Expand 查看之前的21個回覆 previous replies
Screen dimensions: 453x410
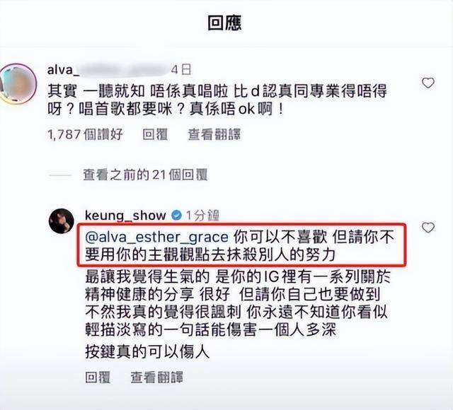145,175
